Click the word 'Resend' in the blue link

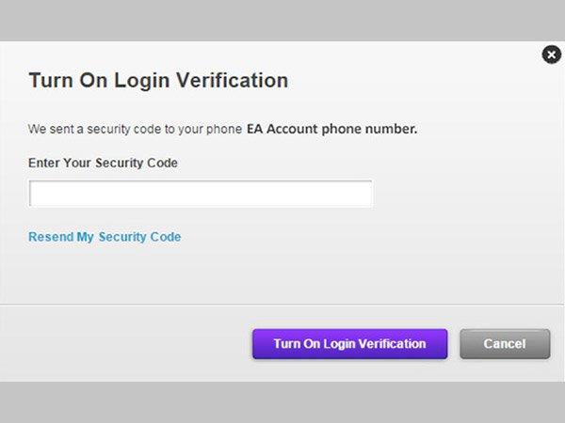click(x=50, y=237)
